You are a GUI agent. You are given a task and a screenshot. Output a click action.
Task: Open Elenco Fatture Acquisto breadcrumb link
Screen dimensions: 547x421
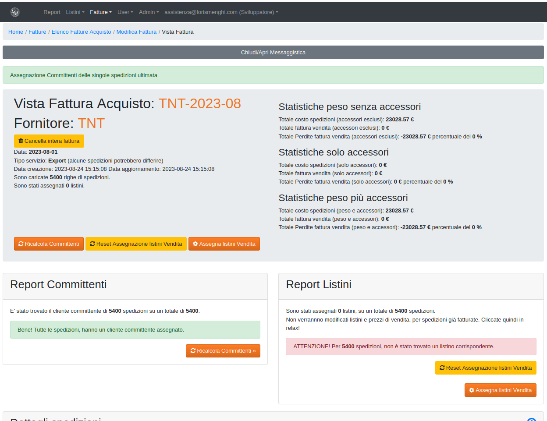(81, 32)
